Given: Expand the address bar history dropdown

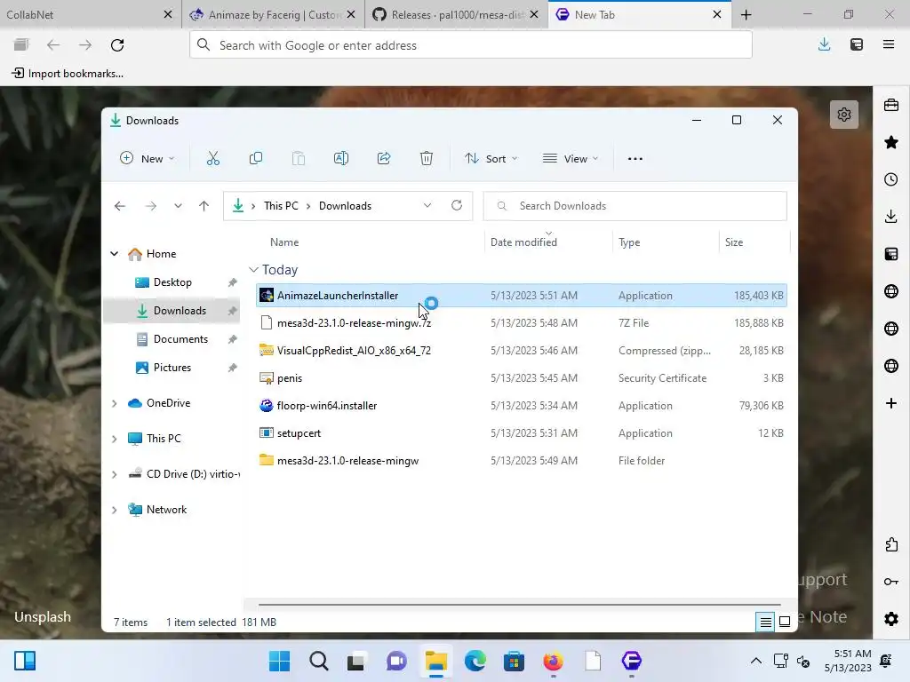Looking at the screenshot, I should pyautogui.click(x=427, y=205).
